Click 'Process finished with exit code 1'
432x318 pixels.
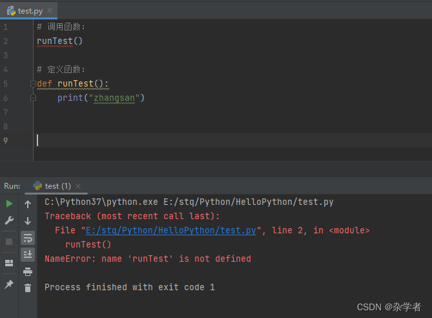coord(130,287)
